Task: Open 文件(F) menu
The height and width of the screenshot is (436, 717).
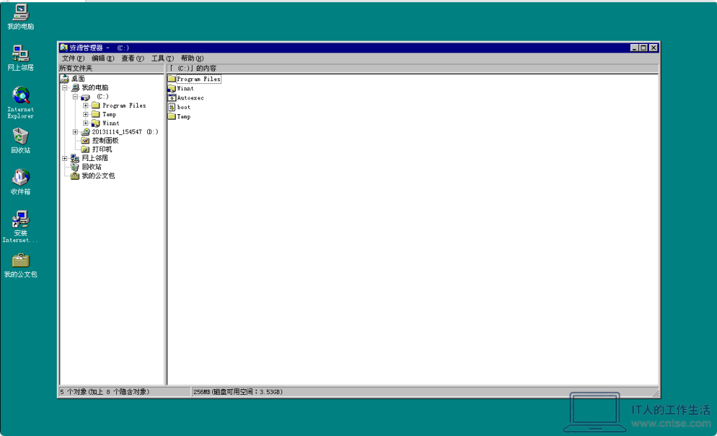Action: (x=73, y=59)
